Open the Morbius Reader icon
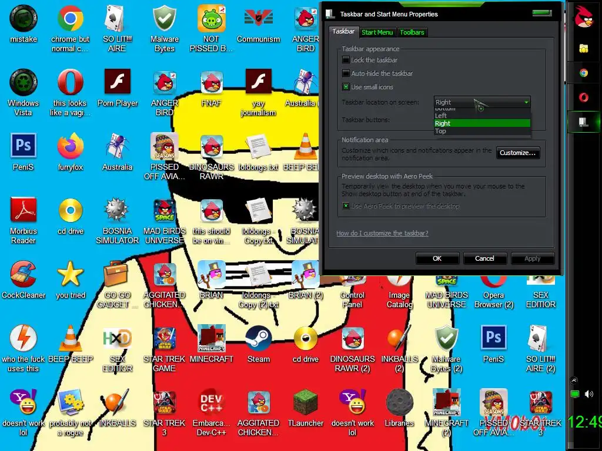The width and height of the screenshot is (602, 451). coord(24,210)
